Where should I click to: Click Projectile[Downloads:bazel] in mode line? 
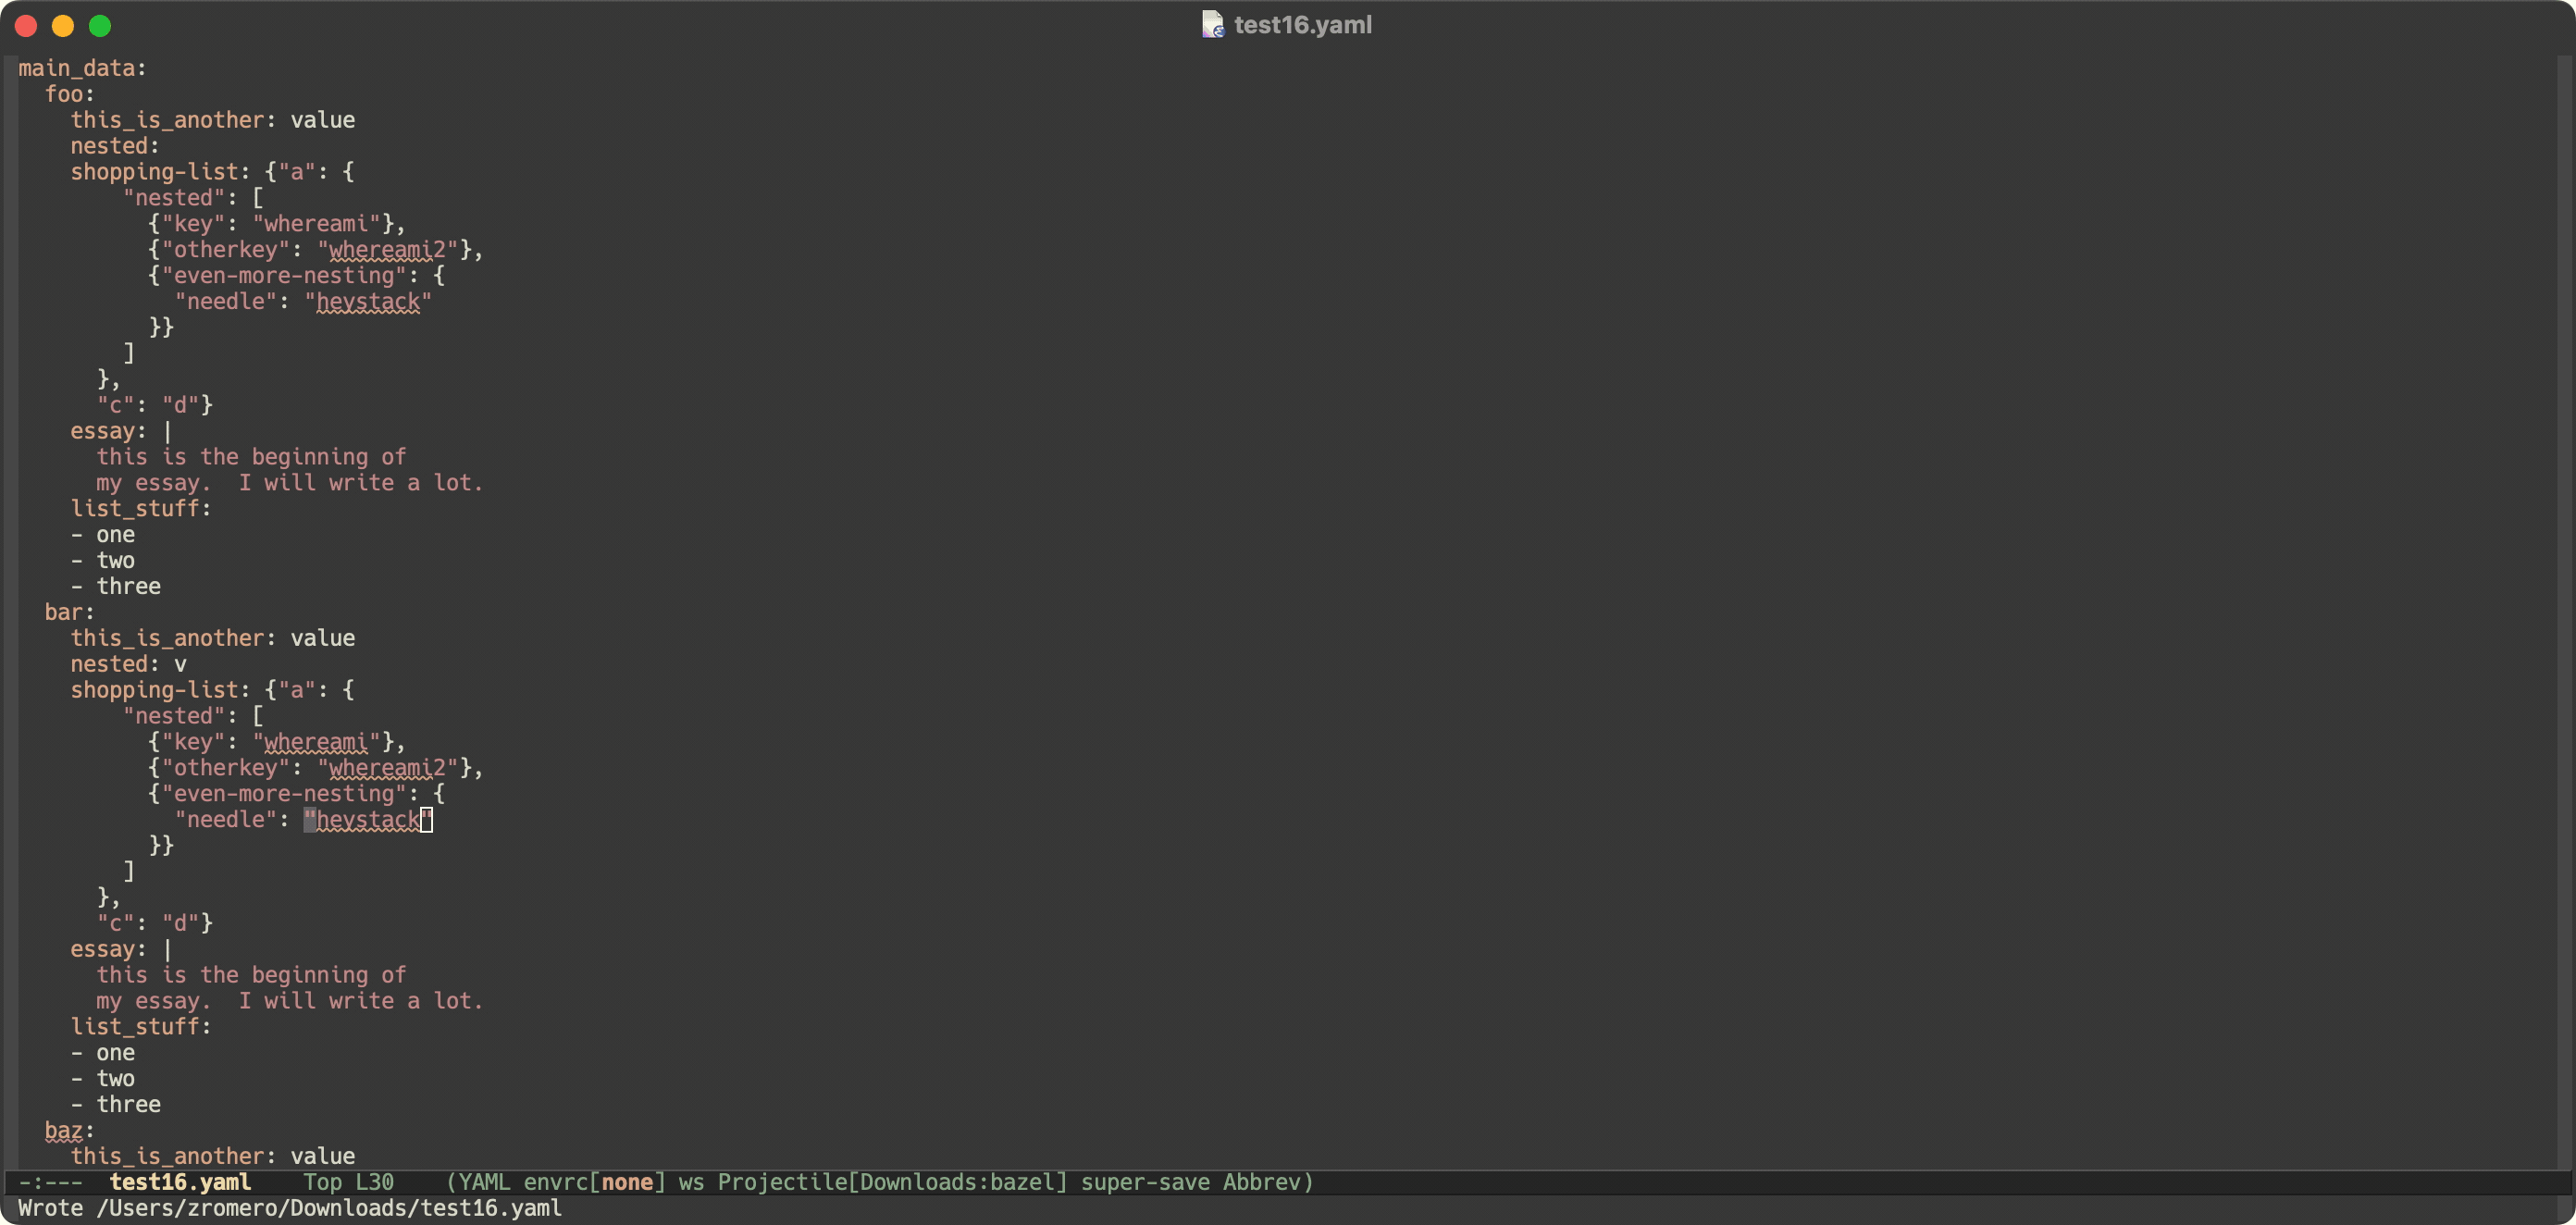click(892, 1182)
